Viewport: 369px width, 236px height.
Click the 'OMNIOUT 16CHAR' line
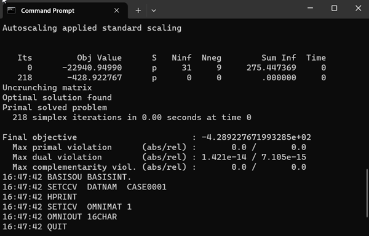click(x=60, y=217)
